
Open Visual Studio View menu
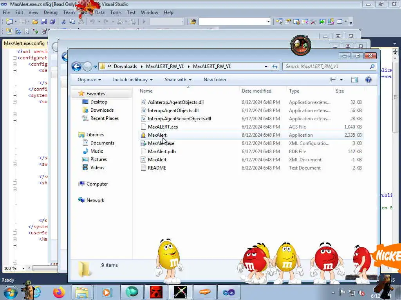click(33, 12)
